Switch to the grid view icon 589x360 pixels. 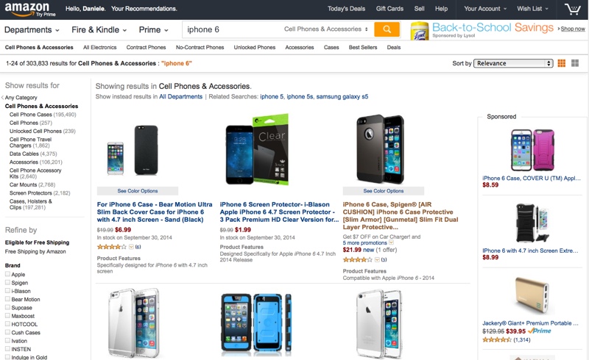[x=562, y=63]
